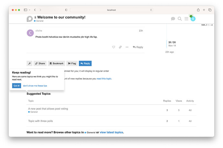Click the Discourse site logo
The width and height of the screenshot is (223, 148).
30,19
